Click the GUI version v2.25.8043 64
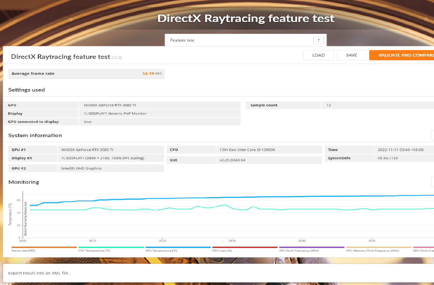The height and width of the screenshot is (285, 434). [x=232, y=160]
